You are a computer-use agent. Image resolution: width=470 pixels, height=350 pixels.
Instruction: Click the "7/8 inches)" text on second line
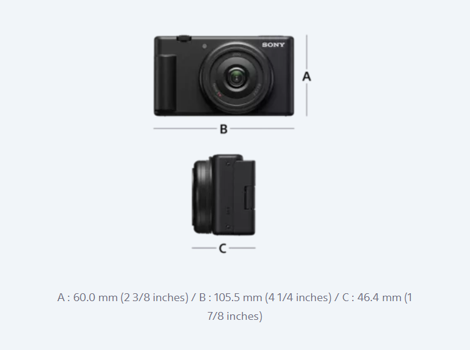point(235,316)
